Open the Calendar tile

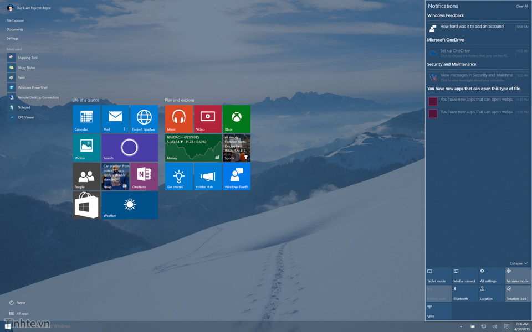[86, 119]
